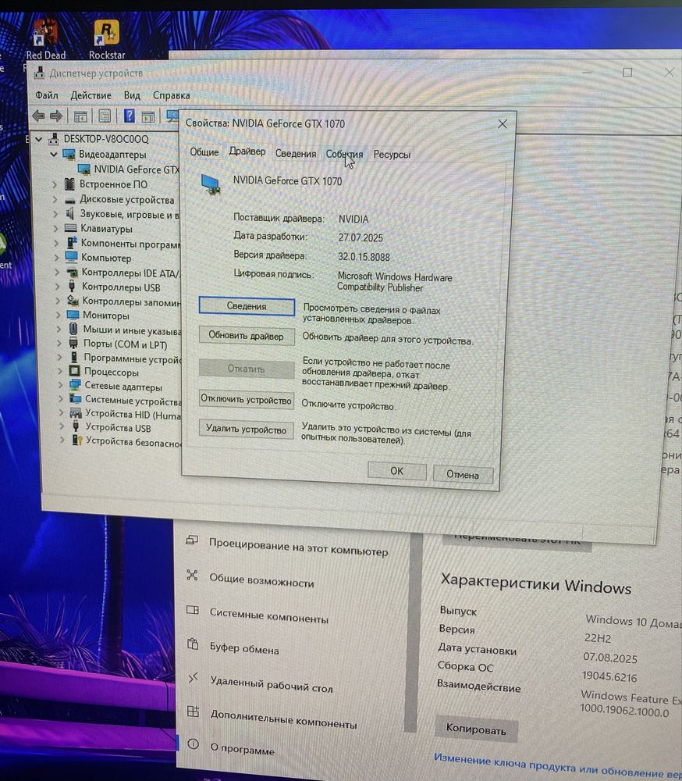Click driver version 32.0.15.8088 text

(364, 257)
